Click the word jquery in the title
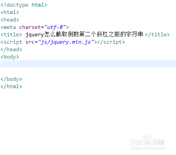Viewport: 176px width, 155px height. 35,35
